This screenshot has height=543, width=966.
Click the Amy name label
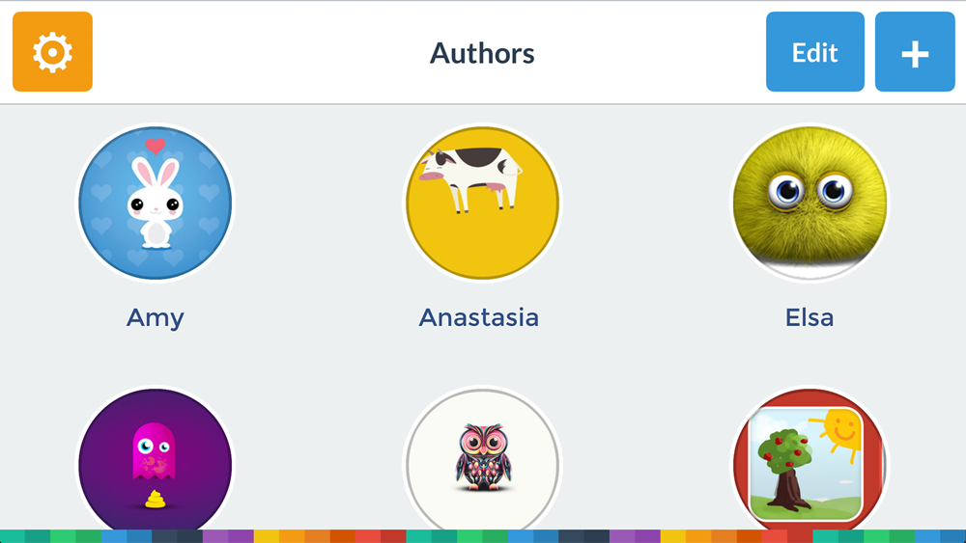pyautogui.click(x=156, y=317)
